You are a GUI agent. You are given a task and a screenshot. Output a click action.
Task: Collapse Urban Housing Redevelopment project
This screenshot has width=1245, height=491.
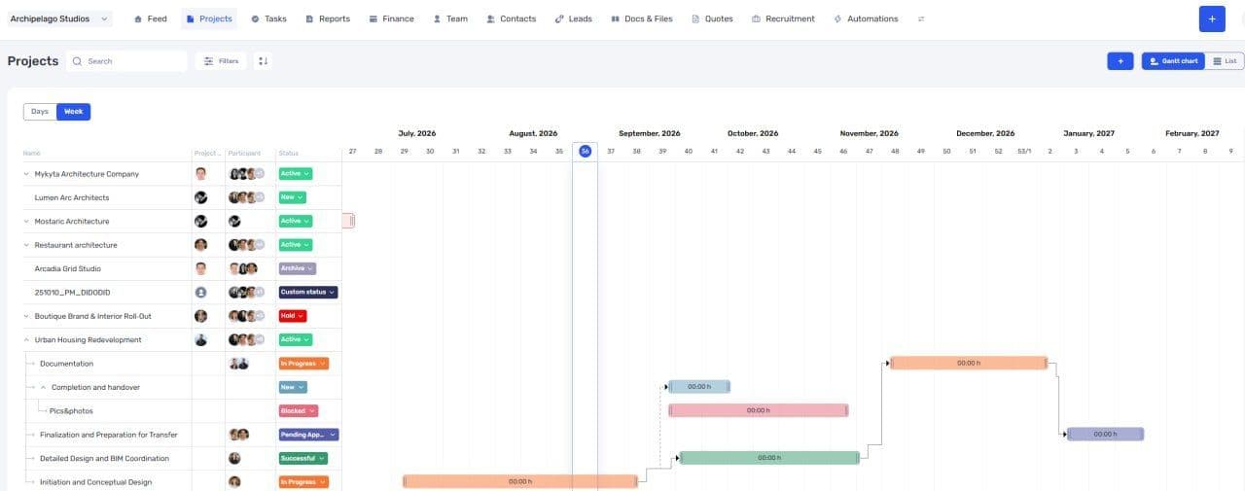pyautogui.click(x=26, y=340)
